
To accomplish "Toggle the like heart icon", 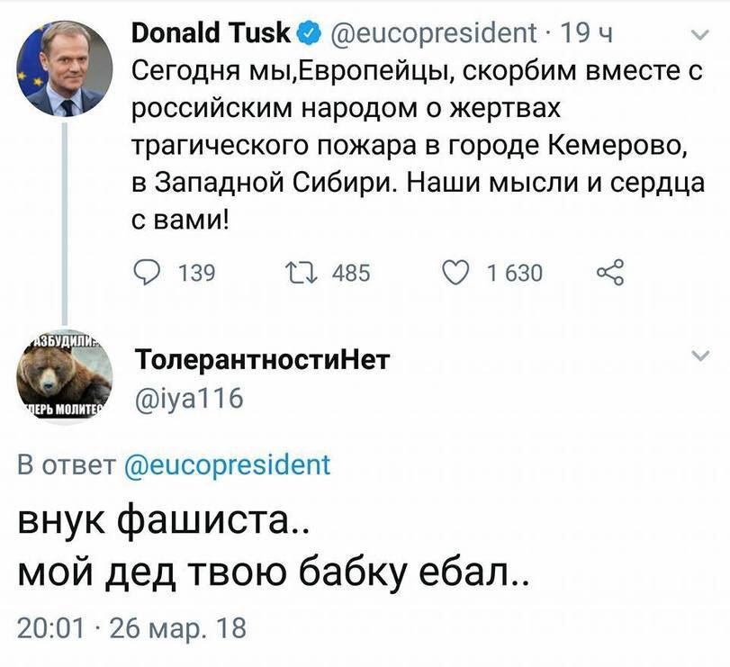I will pyautogui.click(x=455, y=271).
